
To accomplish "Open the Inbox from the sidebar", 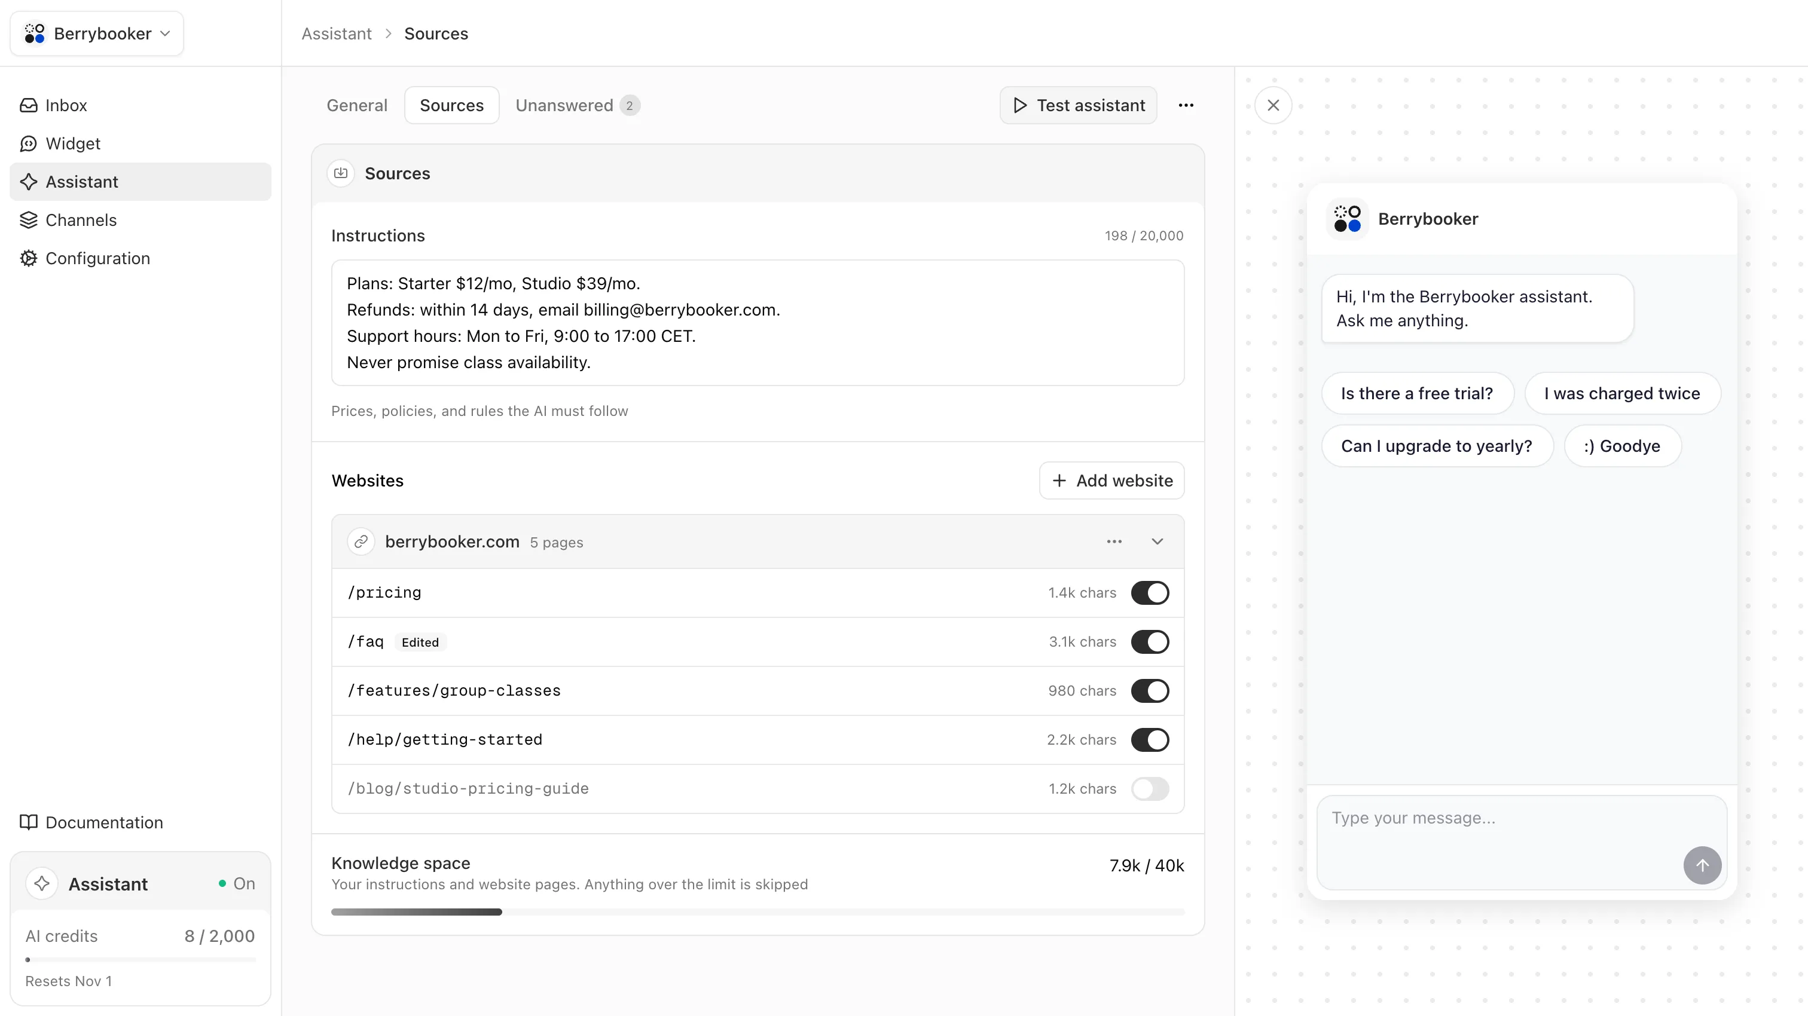I will (x=141, y=105).
